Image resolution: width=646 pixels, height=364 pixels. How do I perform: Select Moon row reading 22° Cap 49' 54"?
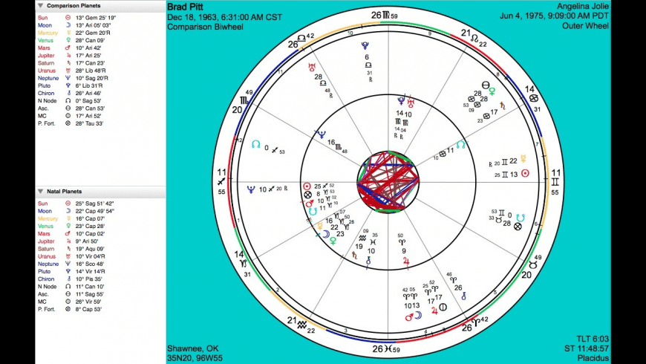pyautogui.click(x=76, y=211)
